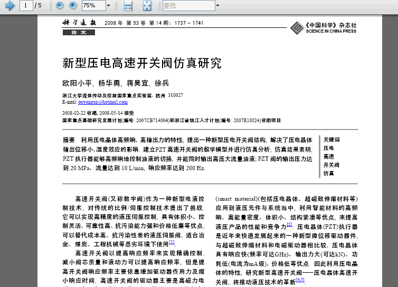
Task: Follow citation link [1]
Action: (172, 242)
